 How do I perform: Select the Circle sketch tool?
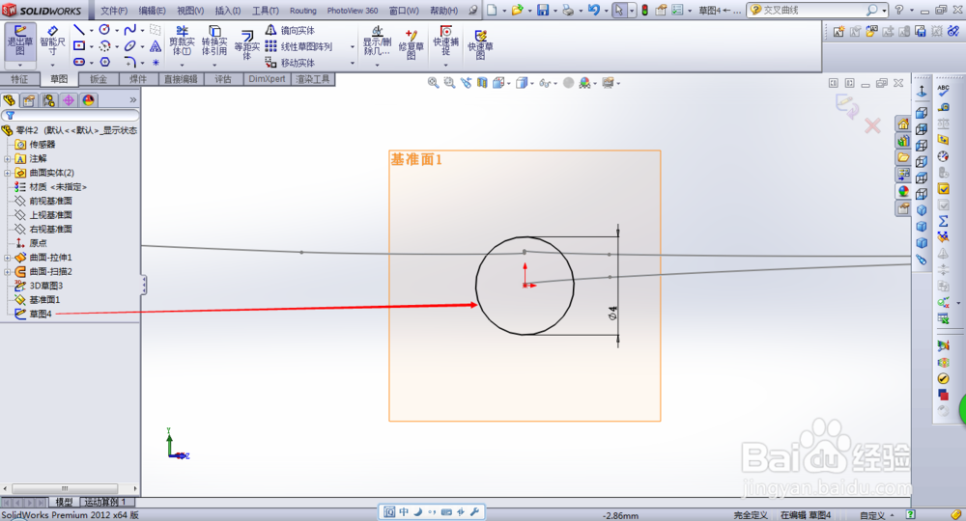tap(104, 30)
